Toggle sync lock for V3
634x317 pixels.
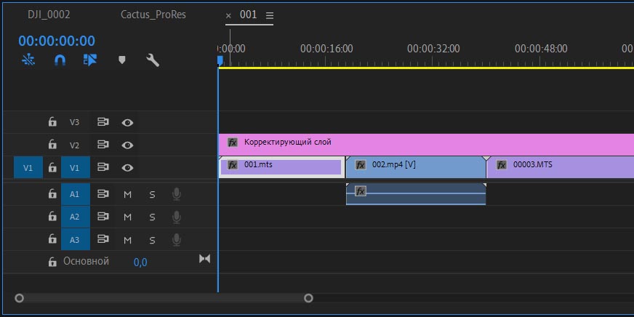[103, 122]
